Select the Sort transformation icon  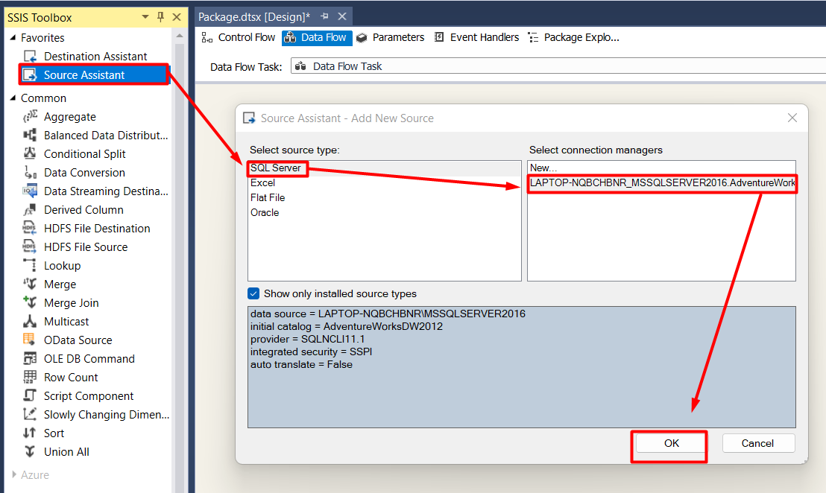point(30,433)
